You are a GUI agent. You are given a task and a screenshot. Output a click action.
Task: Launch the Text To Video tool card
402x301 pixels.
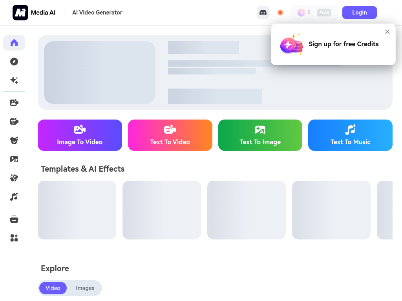coord(170,135)
